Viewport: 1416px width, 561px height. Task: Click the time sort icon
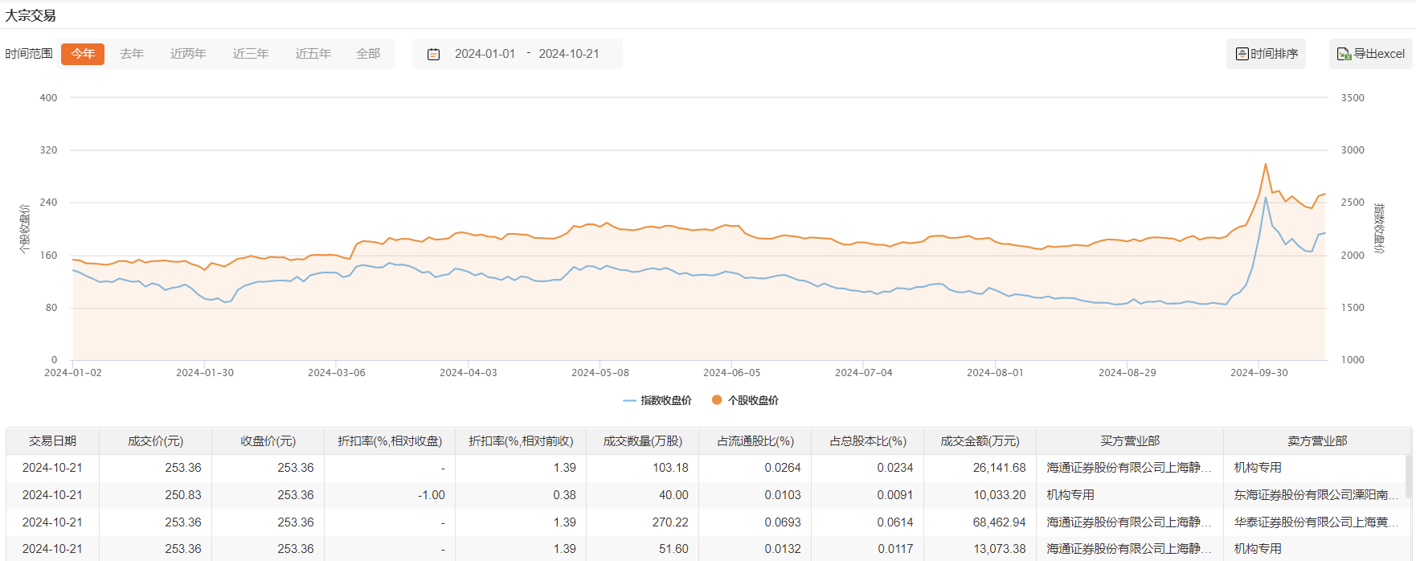coord(1242,54)
